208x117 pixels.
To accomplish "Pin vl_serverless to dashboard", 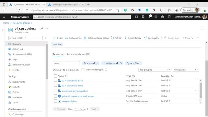I will pos(42,28).
